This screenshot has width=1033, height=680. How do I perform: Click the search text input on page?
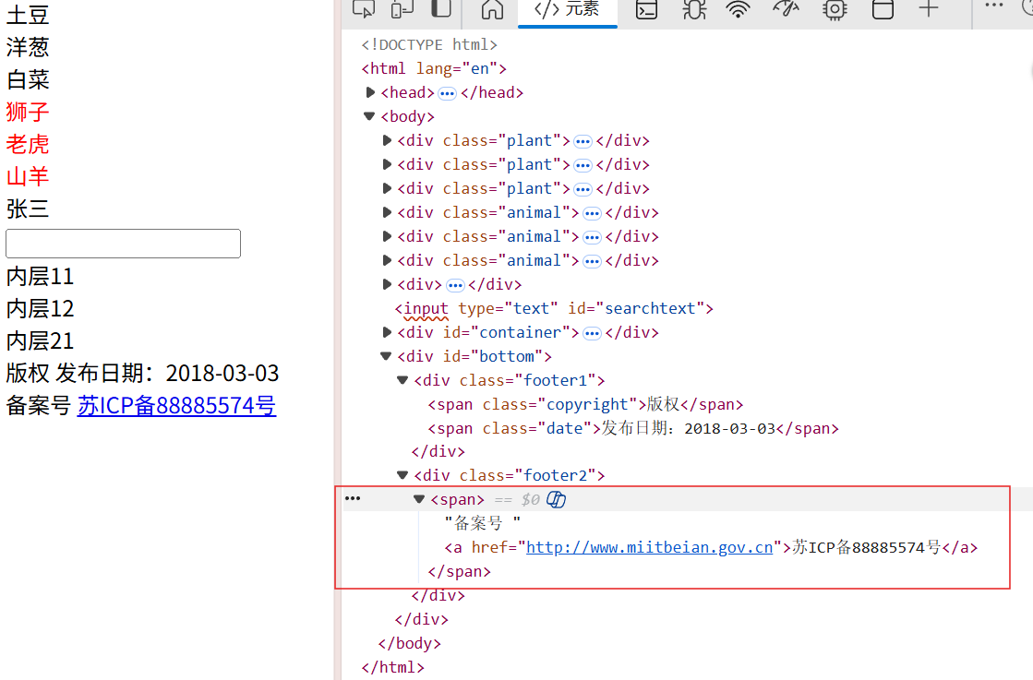pos(123,244)
